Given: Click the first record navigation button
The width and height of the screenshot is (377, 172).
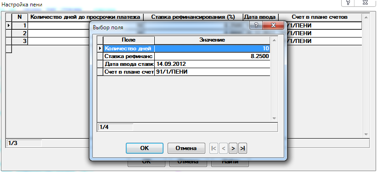Looking at the screenshot, I should tap(214, 149).
